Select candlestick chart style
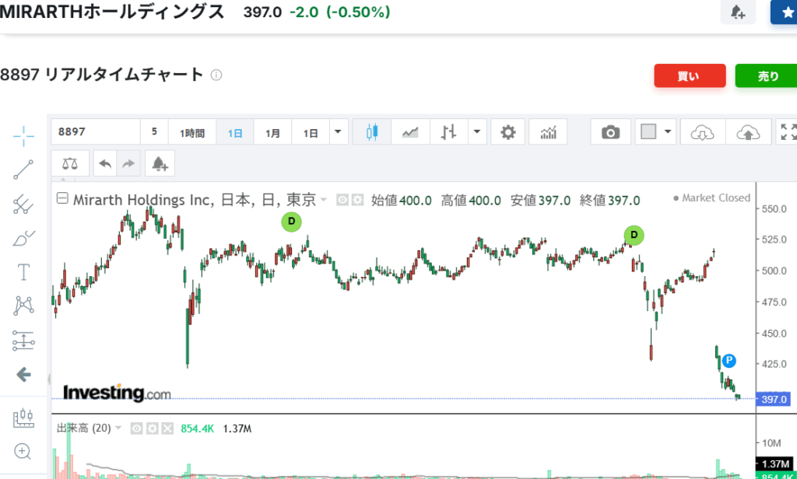797x479 pixels. pyautogui.click(x=371, y=132)
